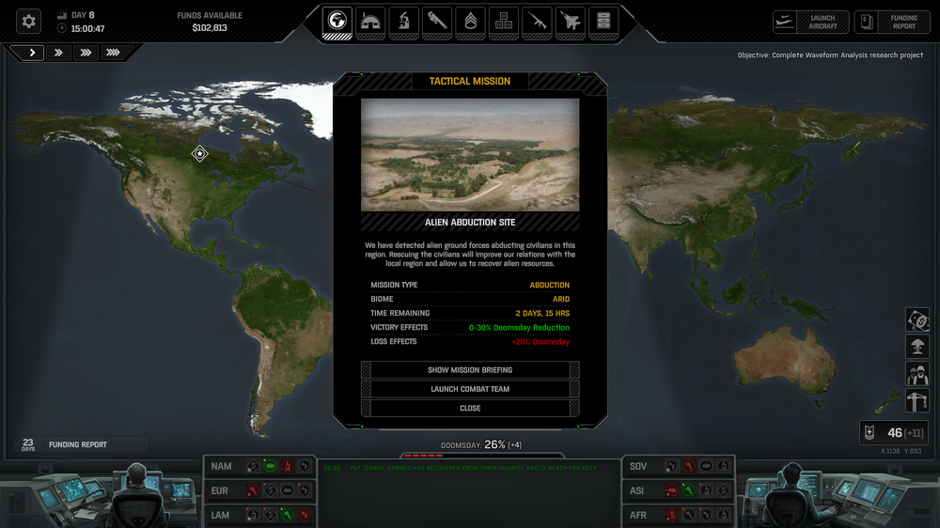Close the Tactical Mission dialog
The height and width of the screenshot is (528, 940).
point(470,408)
